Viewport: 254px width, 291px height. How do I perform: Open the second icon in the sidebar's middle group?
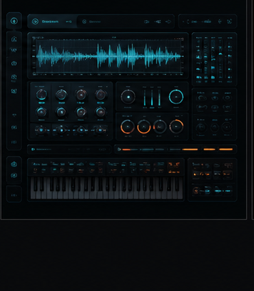pos(14,50)
